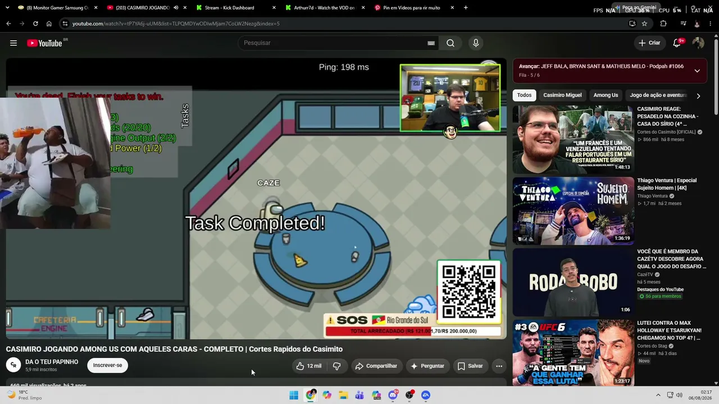This screenshot has height=404, width=719.
Task: Open a new browser tab
Action: [x=466, y=8]
